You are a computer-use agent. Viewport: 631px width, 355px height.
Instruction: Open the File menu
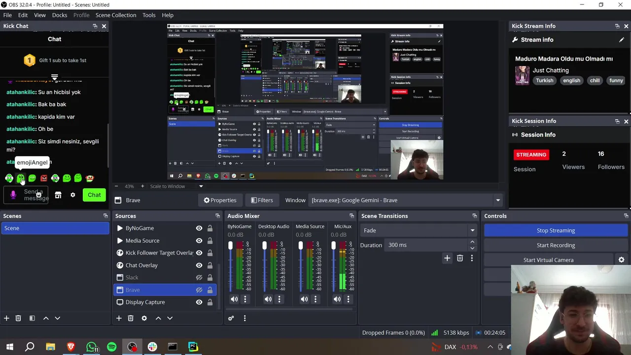click(x=7, y=15)
